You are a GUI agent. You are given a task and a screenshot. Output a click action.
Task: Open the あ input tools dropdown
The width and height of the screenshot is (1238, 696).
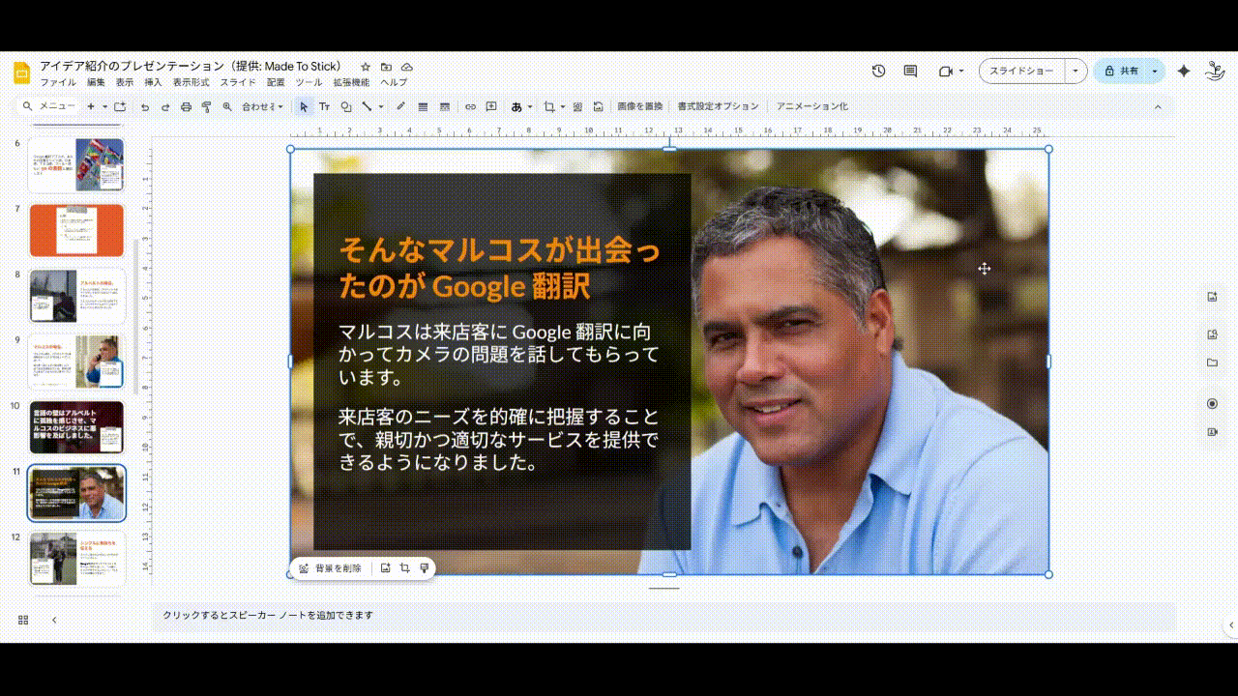[x=522, y=106]
